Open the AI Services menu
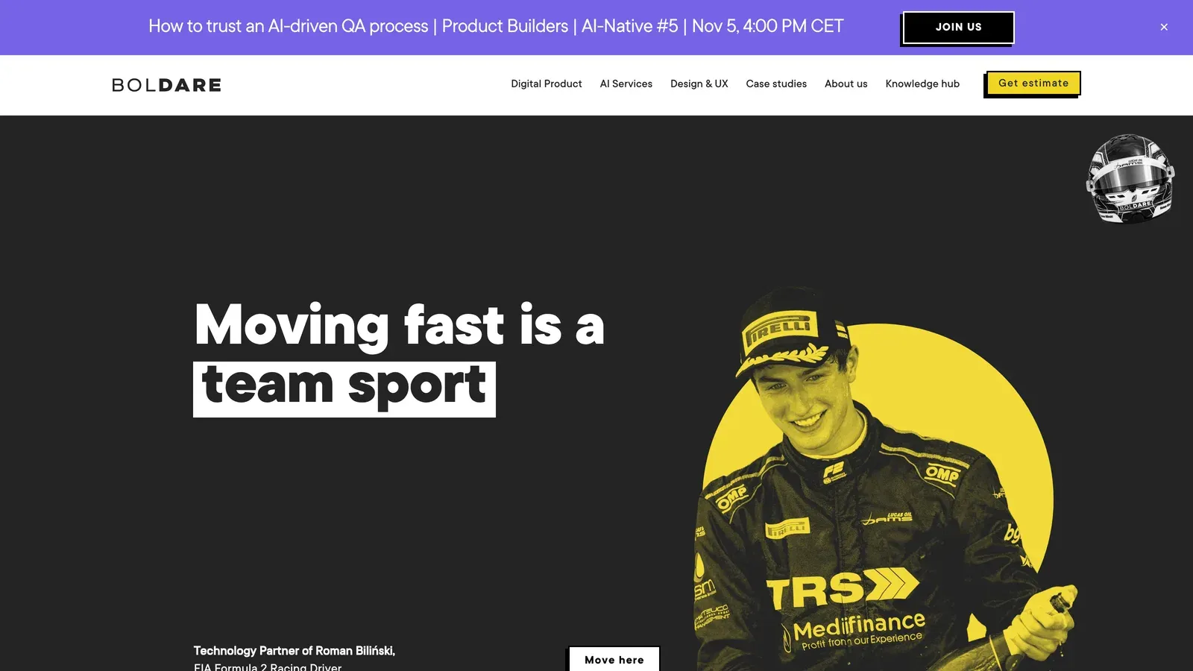The width and height of the screenshot is (1193, 671). (626, 84)
